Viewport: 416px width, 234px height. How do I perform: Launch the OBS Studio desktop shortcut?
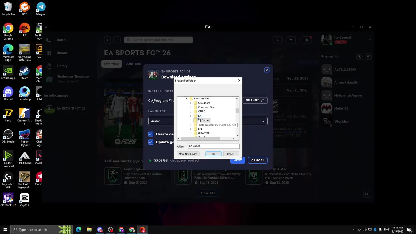[8, 136]
